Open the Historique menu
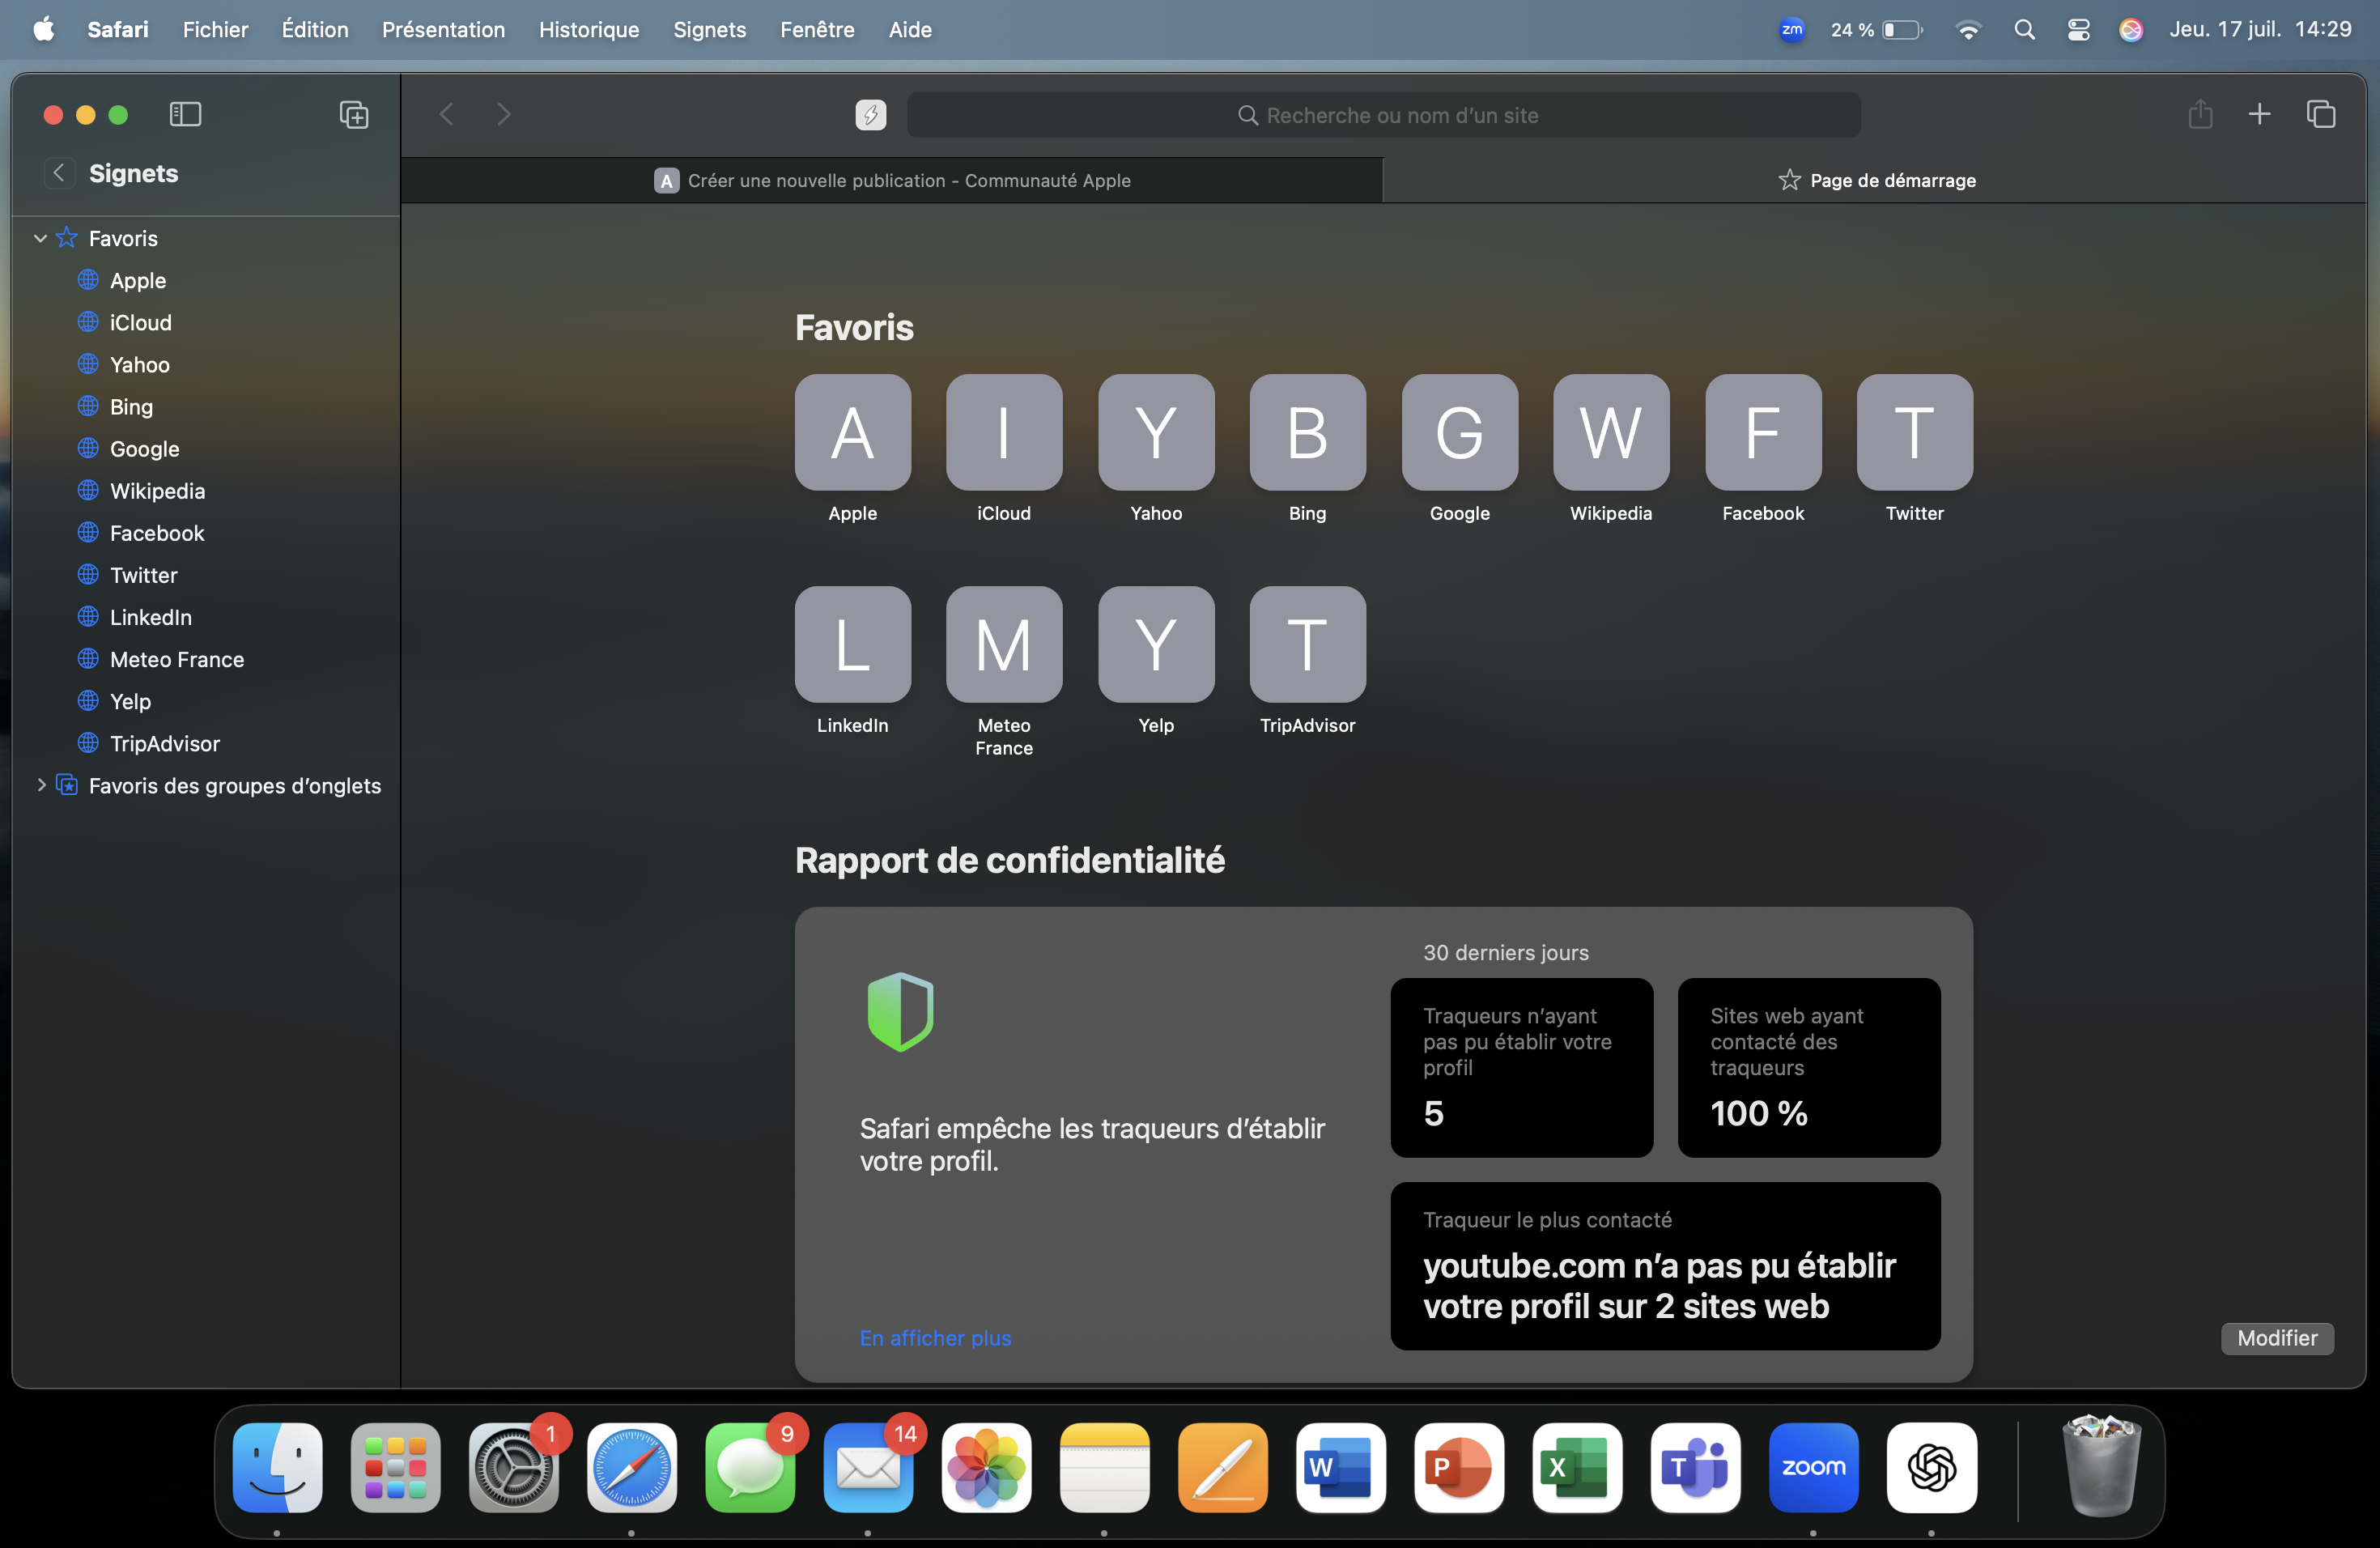 click(x=588, y=29)
